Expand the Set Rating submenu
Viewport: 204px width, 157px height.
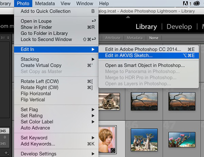click(x=56, y=116)
